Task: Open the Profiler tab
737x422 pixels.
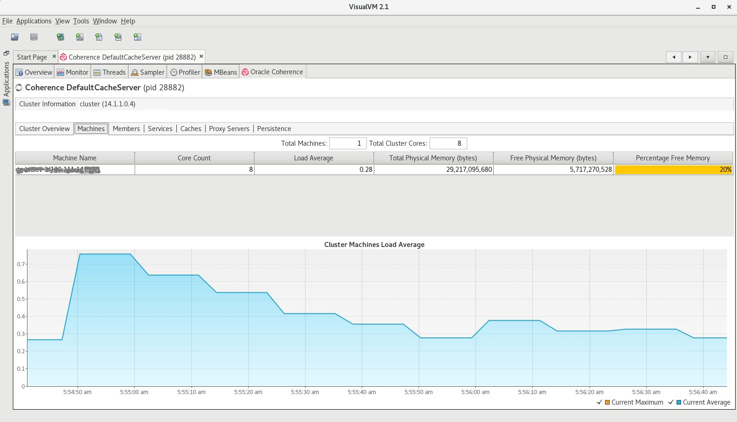Action: (185, 72)
